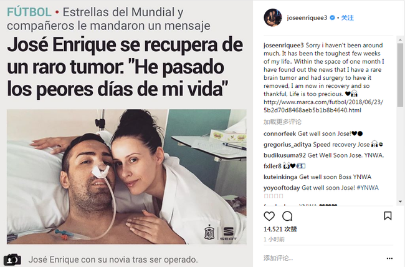Load more comments via 加载更多评论
Screen dimensions: 405x267
coord(282,122)
